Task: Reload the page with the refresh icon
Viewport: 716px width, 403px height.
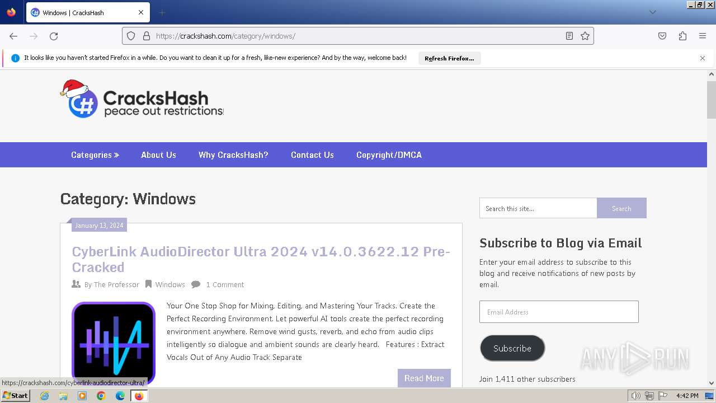Action: click(54, 36)
